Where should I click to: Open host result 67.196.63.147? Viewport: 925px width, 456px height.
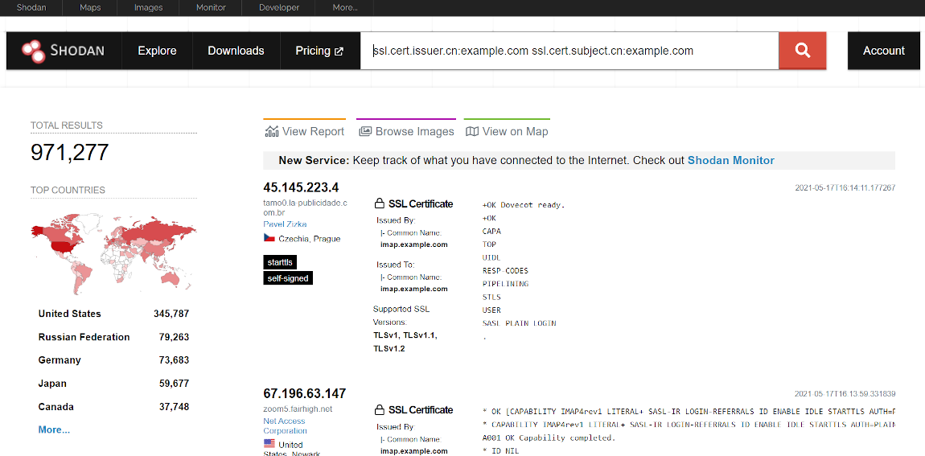304,393
